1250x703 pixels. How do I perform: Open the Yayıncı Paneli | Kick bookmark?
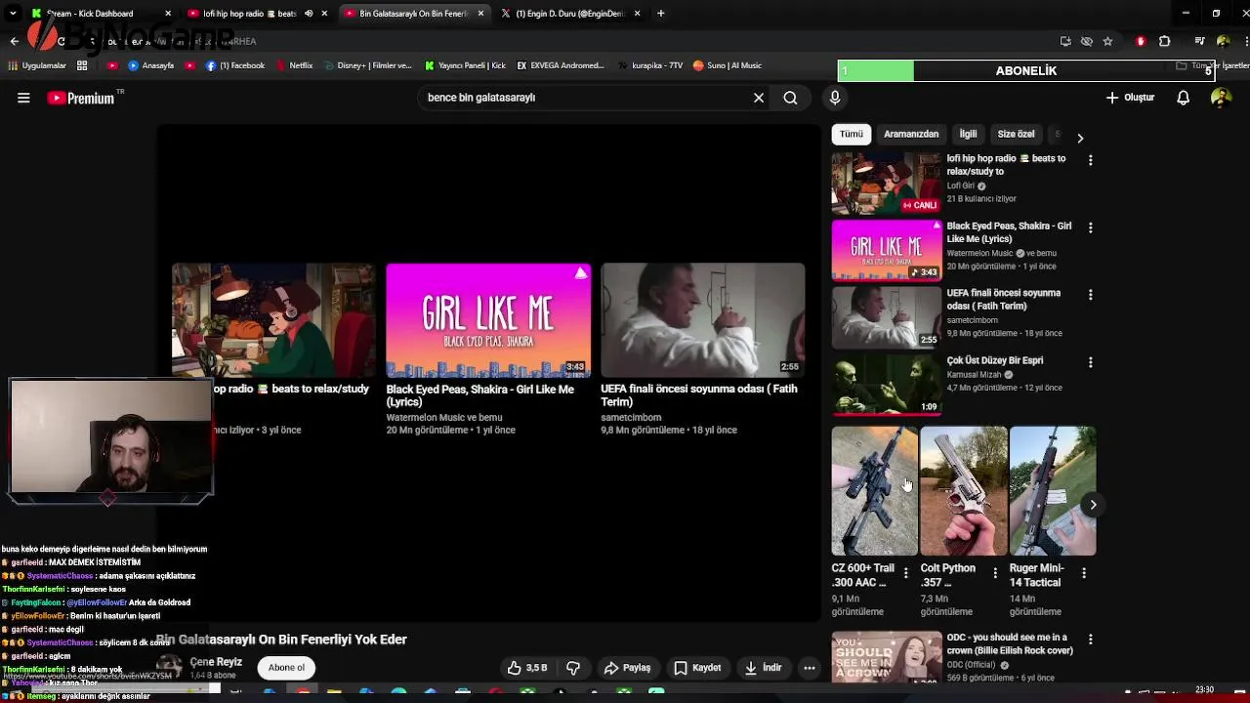pyautogui.click(x=466, y=65)
